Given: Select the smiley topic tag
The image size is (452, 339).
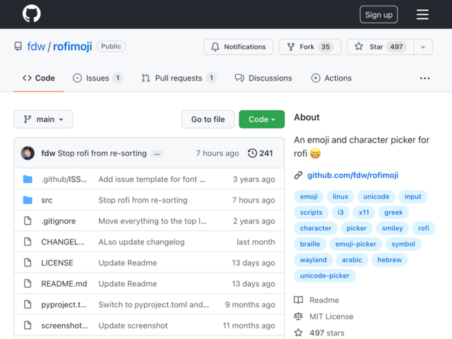Looking at the screenshot, I should (393, 228).
